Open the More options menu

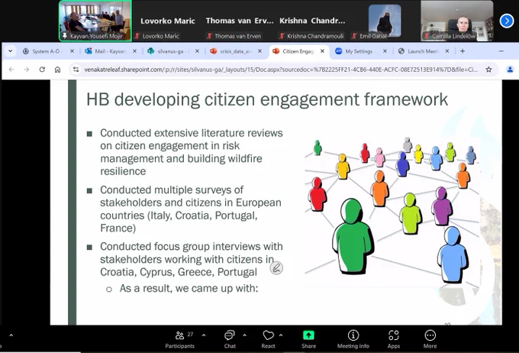430,339
